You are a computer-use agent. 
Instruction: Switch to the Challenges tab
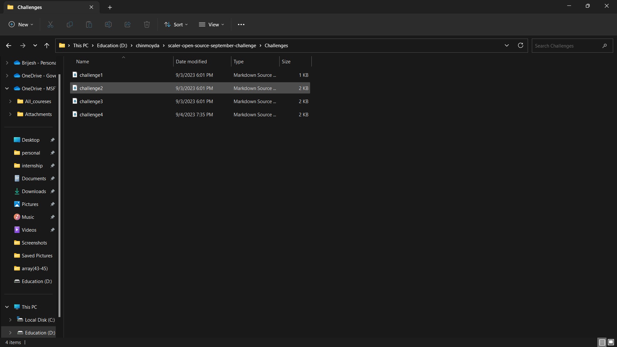click(x=31, y=7)
